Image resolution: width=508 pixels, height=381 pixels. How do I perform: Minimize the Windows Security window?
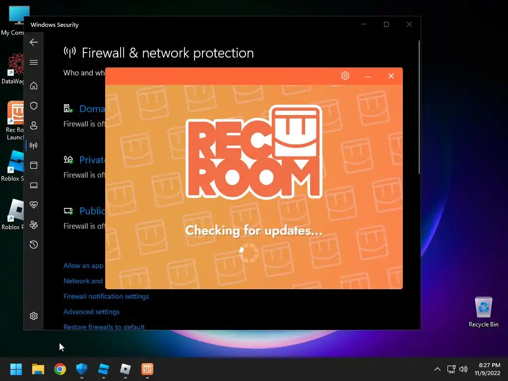point(364,24)
